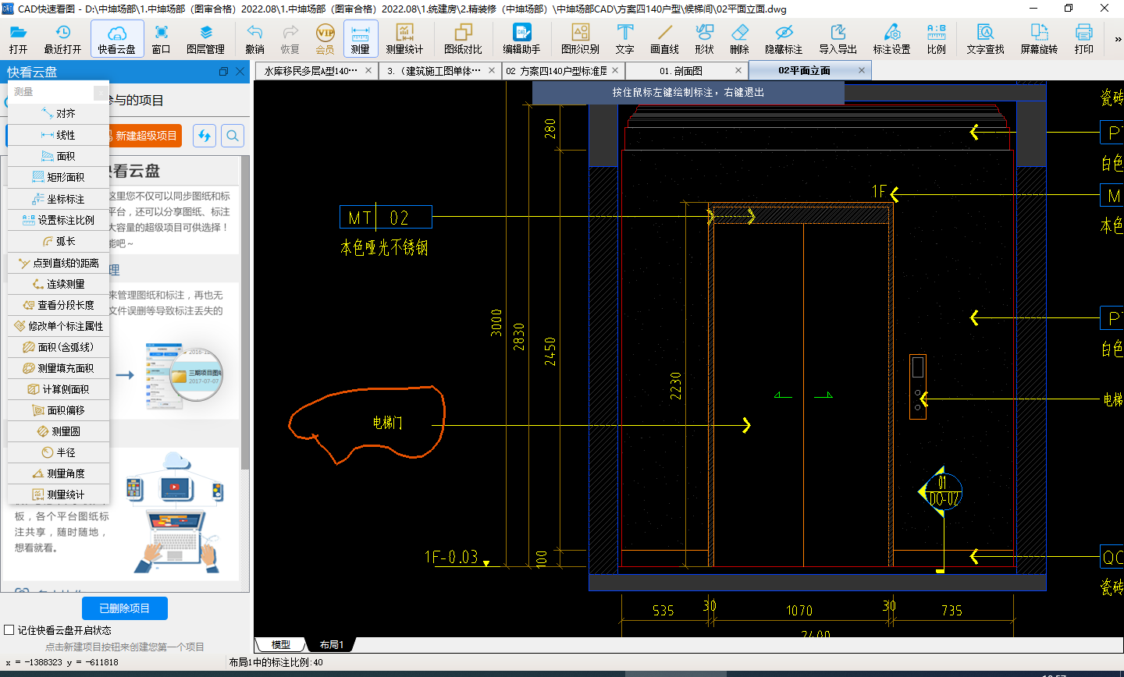The width and height of the screenshot is (1124, 677).
Task: Choose 矩形面积 rectangle area
Action: [x=59, y=177]
